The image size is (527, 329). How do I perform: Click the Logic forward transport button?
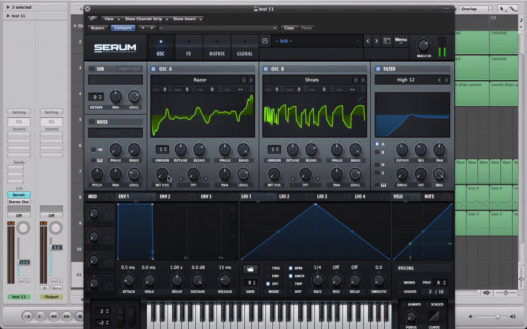66,316
